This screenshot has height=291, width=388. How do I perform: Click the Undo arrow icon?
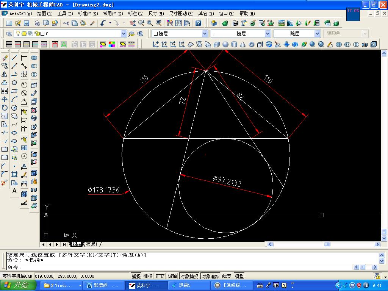click(103, 23)
